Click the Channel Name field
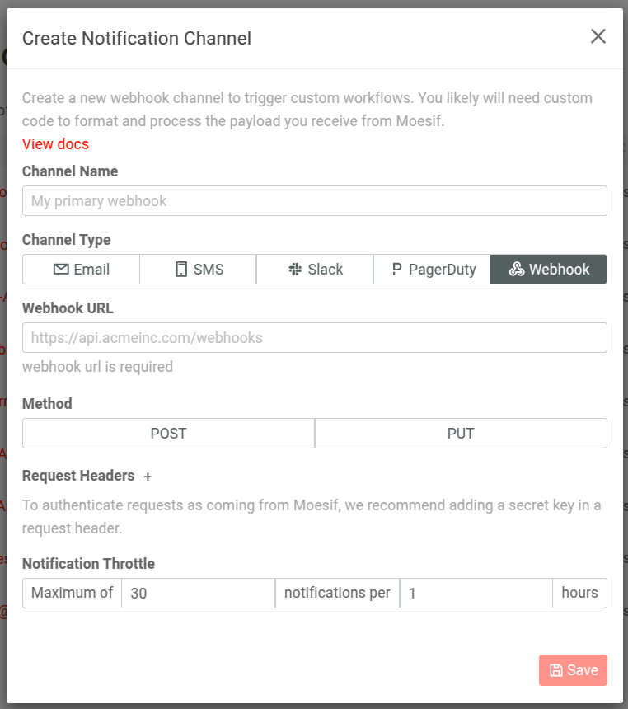This screenshot has width=628, height=709. pyautogui.click(x=314, y=200)
